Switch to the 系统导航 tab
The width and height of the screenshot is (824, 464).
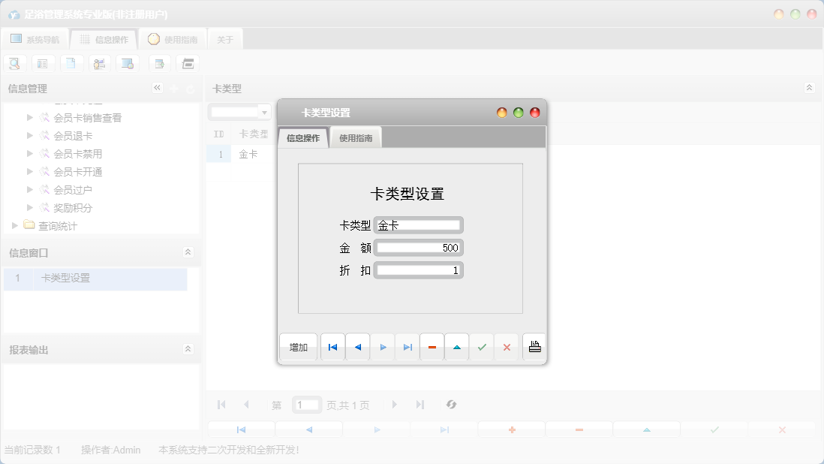point(34,38)
